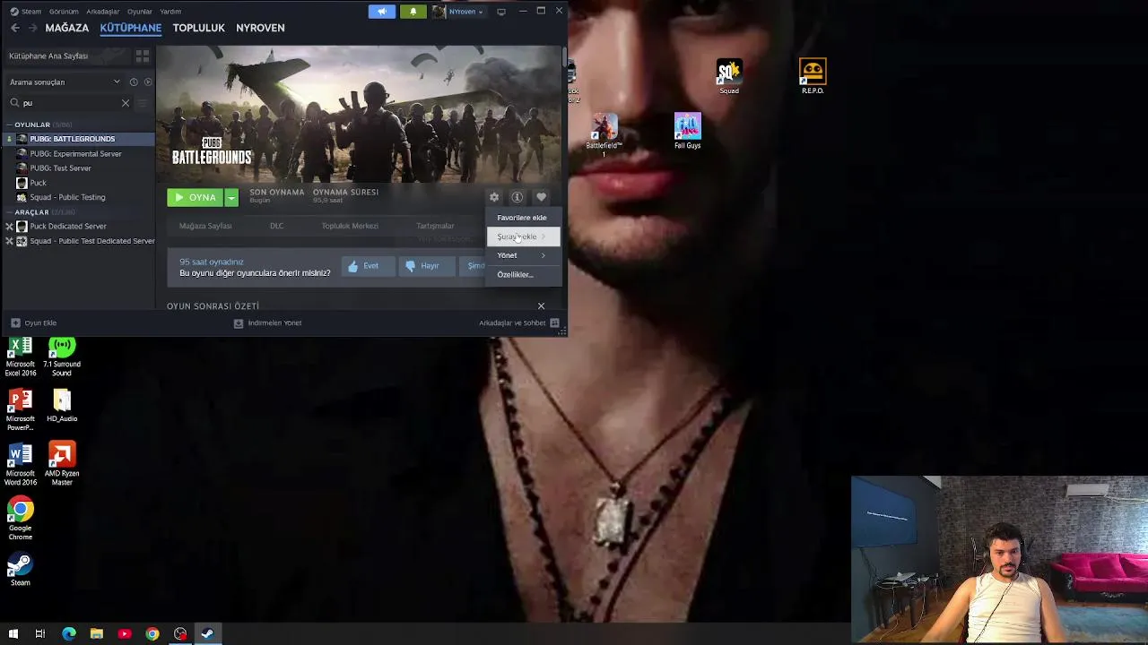This screenshot has height=645, width=1148.
Task: Open the Yardım menu
Action: pyautogui.click(x=170, y=12)
